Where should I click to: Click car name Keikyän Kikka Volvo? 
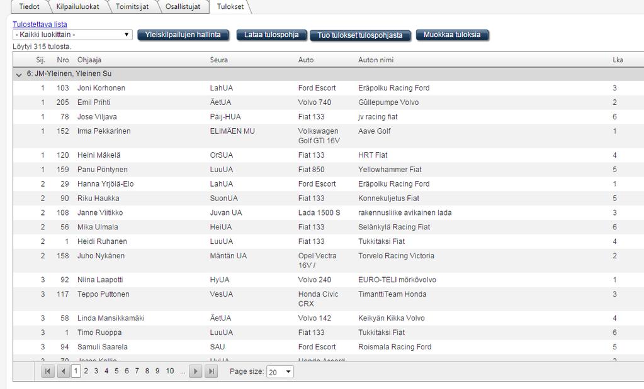click(x=392, y=318)
